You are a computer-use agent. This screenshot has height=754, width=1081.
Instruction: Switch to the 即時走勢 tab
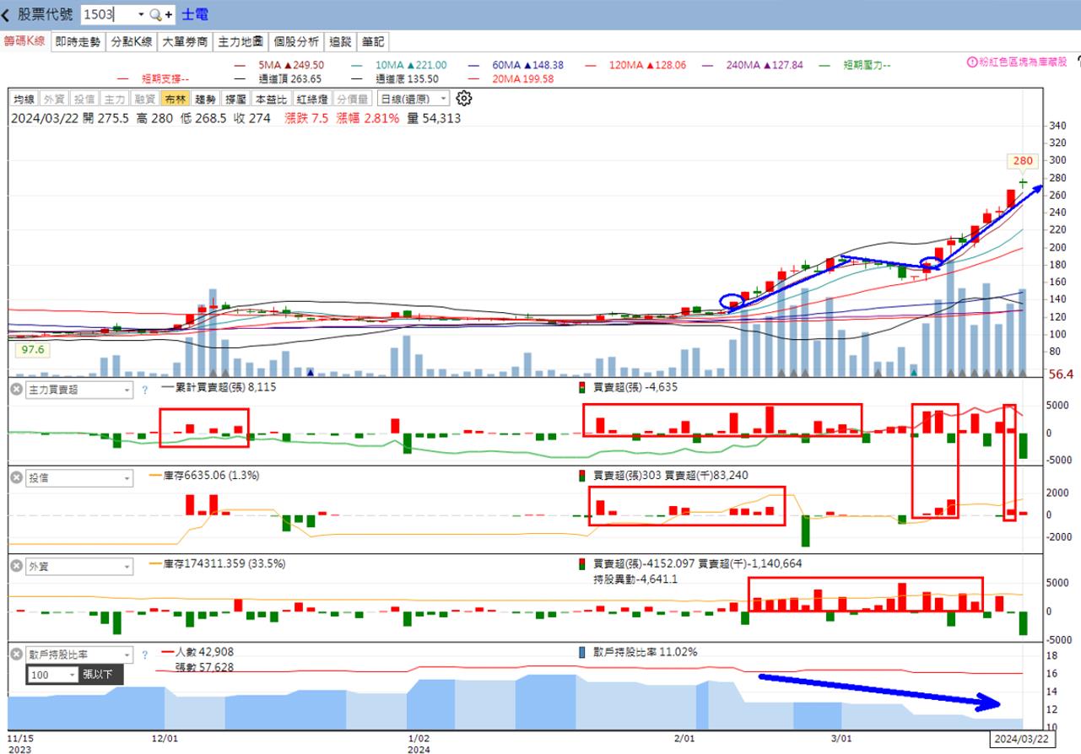click(78, 41)
